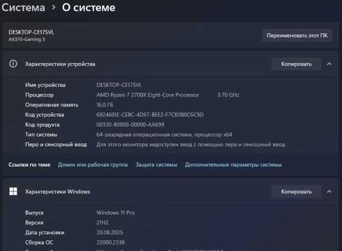The height and width of the screenshot is (251, 342).
Task: Click the Выпуск label
Action: (34, 212)
